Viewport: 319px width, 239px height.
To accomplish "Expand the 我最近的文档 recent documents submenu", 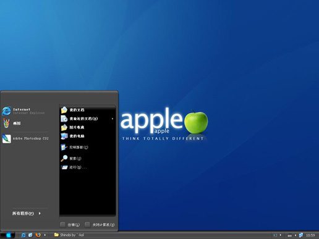I will coord(87,119).
